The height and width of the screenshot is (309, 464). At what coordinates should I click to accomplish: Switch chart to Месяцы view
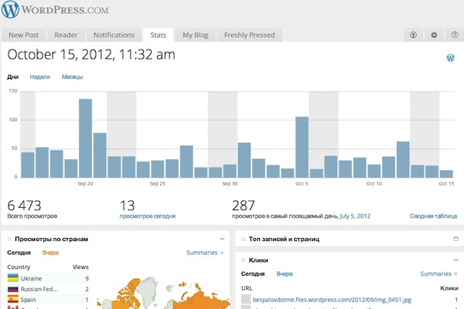pyautogui.click(x=72, y=77)
